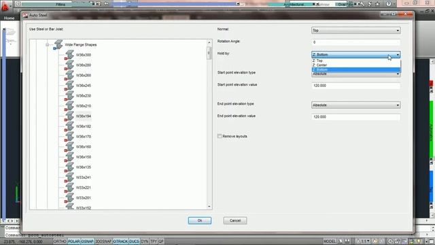The image size is (435, 245).
Task: Open the Start point elevation type dropdown
Action: pos(355,74)
